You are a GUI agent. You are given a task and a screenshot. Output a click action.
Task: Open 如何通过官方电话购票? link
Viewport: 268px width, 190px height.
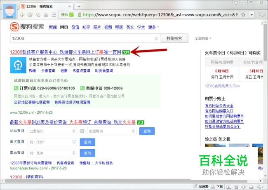click(x=224, y=121)
